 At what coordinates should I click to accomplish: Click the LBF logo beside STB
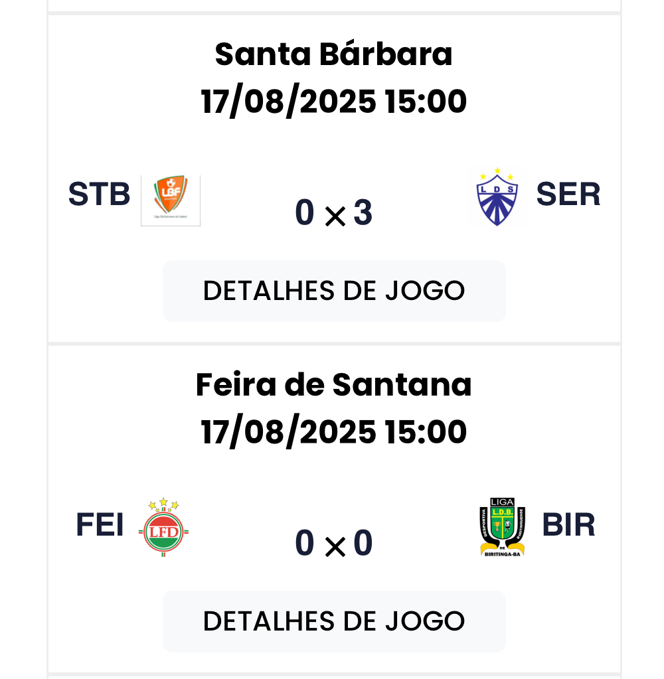(x=171, y=200)
